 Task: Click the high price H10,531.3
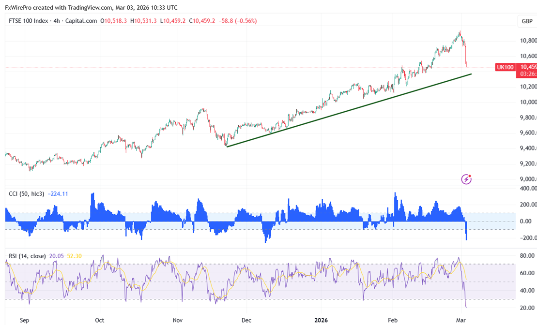click(x=143, y=21)
